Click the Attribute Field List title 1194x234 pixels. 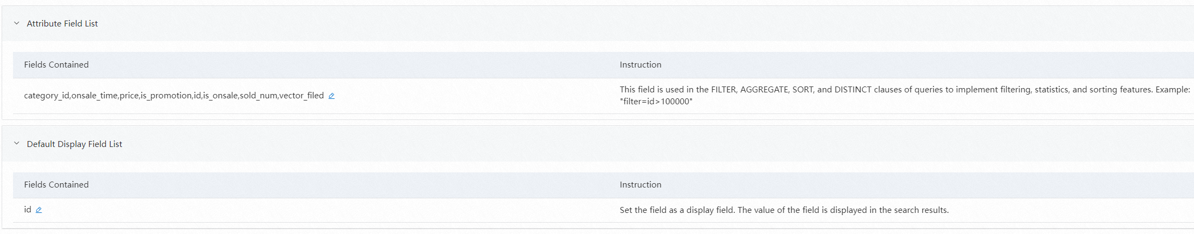click(x=62, y=23)
